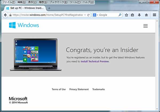Expand the URL history dropdown arrow
Image resolution: width=160 pixels, height=112 pixels.
[85, 15]
